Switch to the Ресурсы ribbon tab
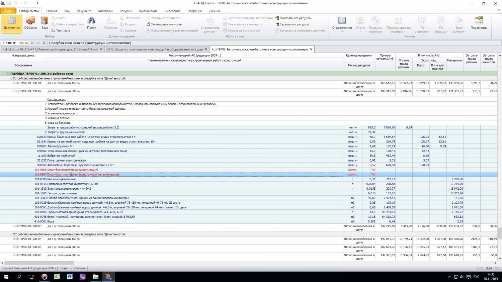The height and width of the screenshot is (282, 502). (x=125, y=11)
